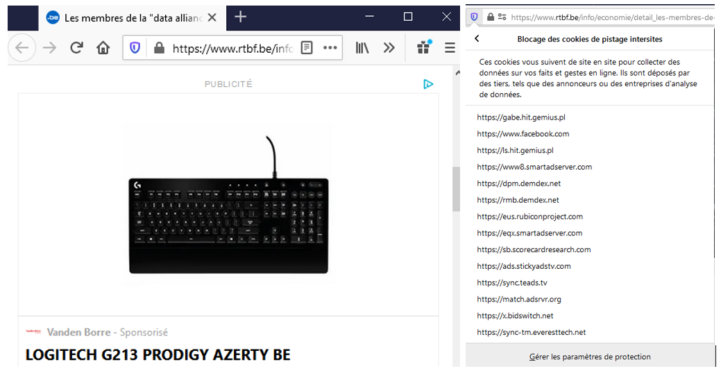Click the page vertical scrollbar thumb
The image size is (721, 371).
coord(456,189)
